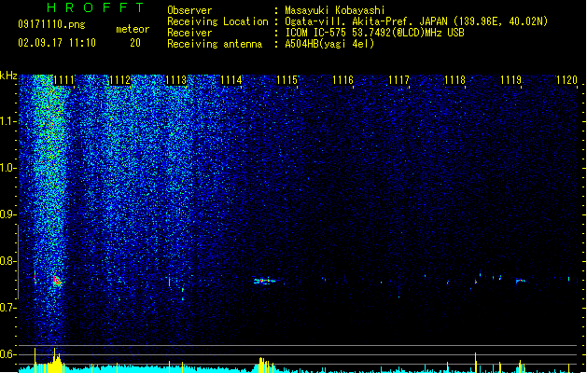Click the 1120 time marker
This screenshot has width=587, height=373.
point(566,80)
